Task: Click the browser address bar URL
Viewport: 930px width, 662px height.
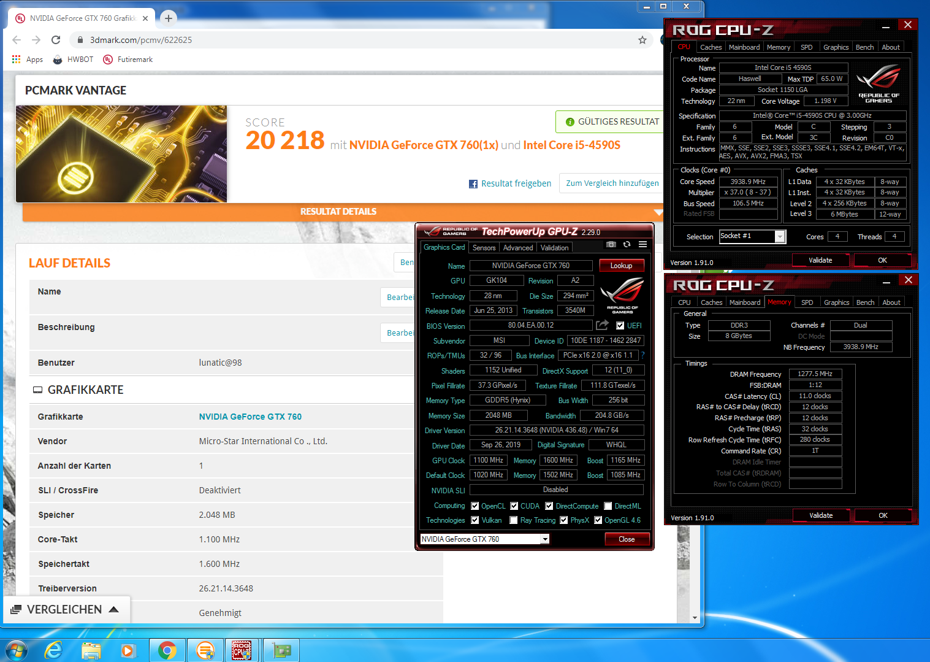Action: pos(141,40)
